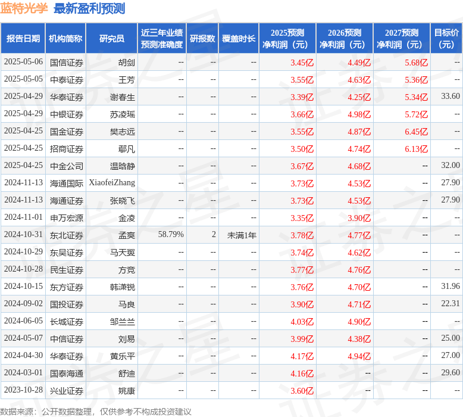Viewport: 463px width, 417px height.
Task: Click 中金公司 institution name
Action: coord(67,166)
